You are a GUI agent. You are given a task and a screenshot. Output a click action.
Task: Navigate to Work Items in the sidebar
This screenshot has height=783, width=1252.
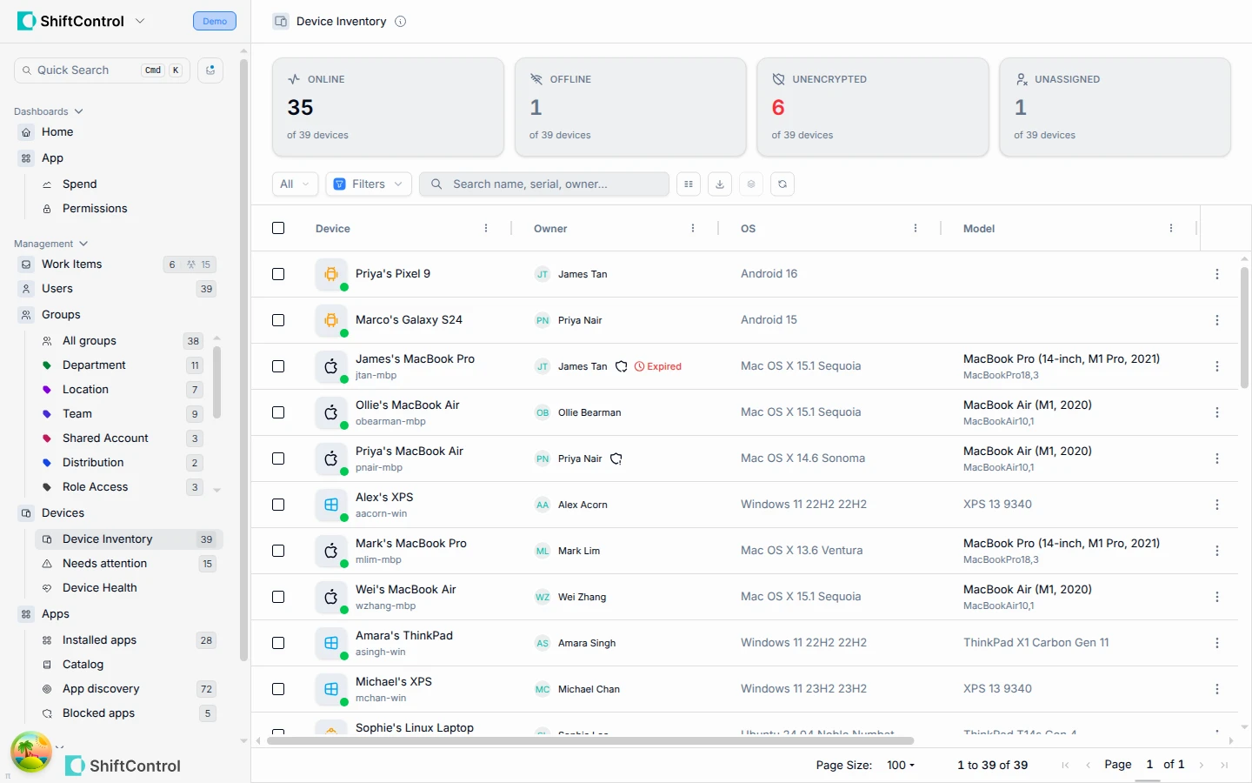(118, 264)
